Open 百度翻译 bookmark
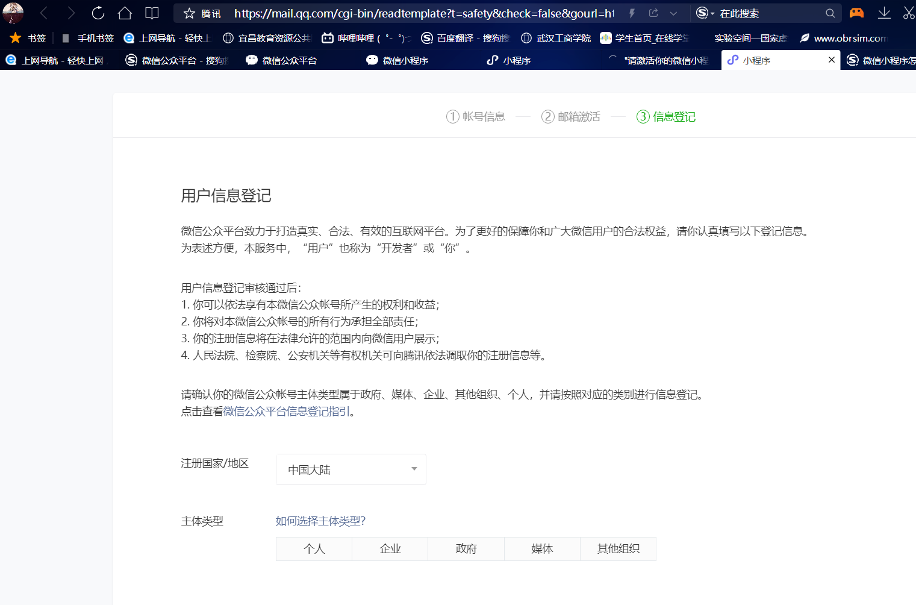 (x=466, y=38)
